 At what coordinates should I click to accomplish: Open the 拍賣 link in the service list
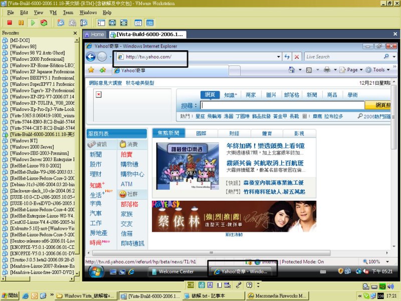127,155
